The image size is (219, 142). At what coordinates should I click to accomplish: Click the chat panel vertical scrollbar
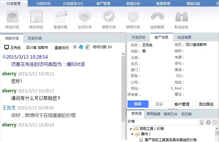pyautogui.click(x=123, y=93)
